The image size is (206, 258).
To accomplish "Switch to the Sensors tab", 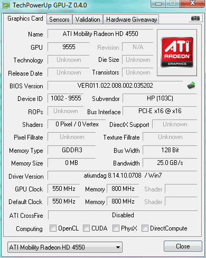I will 59,20.
